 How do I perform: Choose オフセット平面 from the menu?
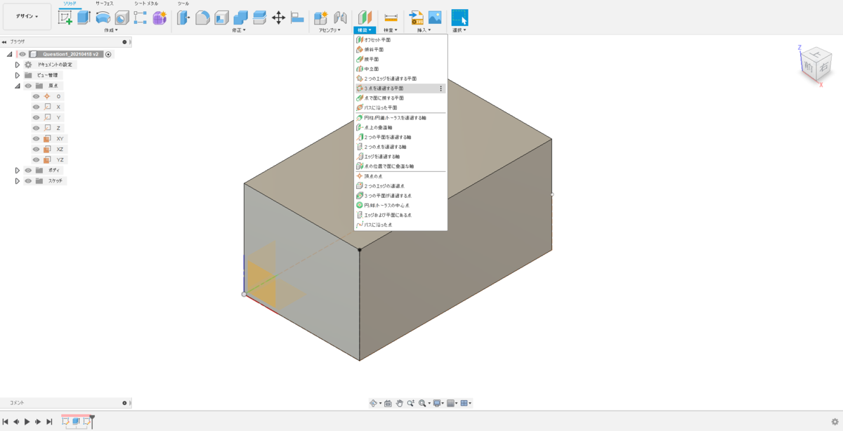click(400, 40)
